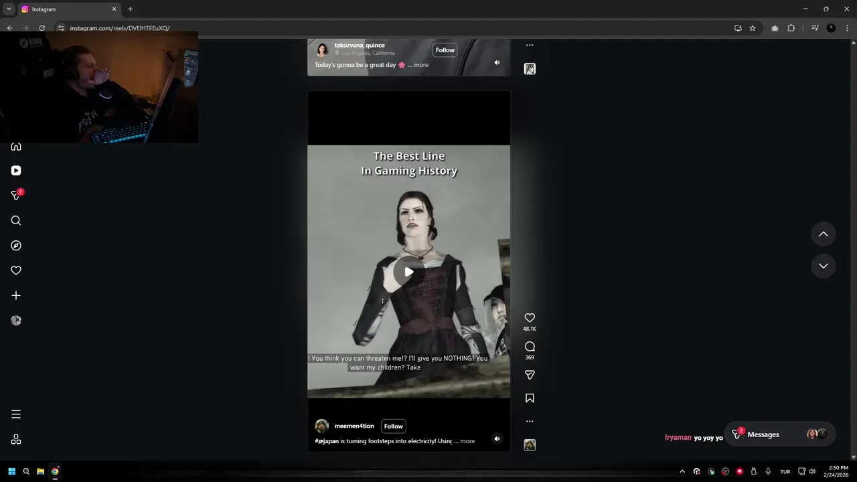Go to next reel with down arrow

(x=824, y=266)
